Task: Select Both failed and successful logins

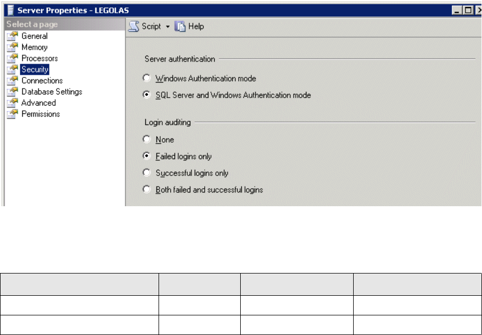Action: 147,189
